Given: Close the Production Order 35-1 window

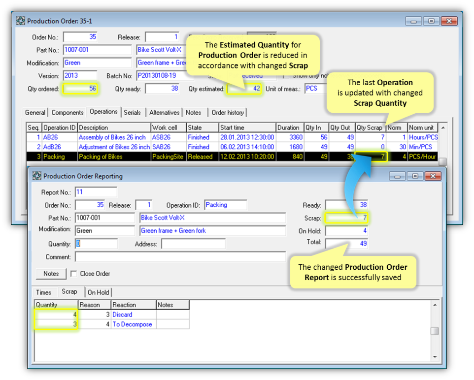Looking at the screenshot, I should point(449,21).
